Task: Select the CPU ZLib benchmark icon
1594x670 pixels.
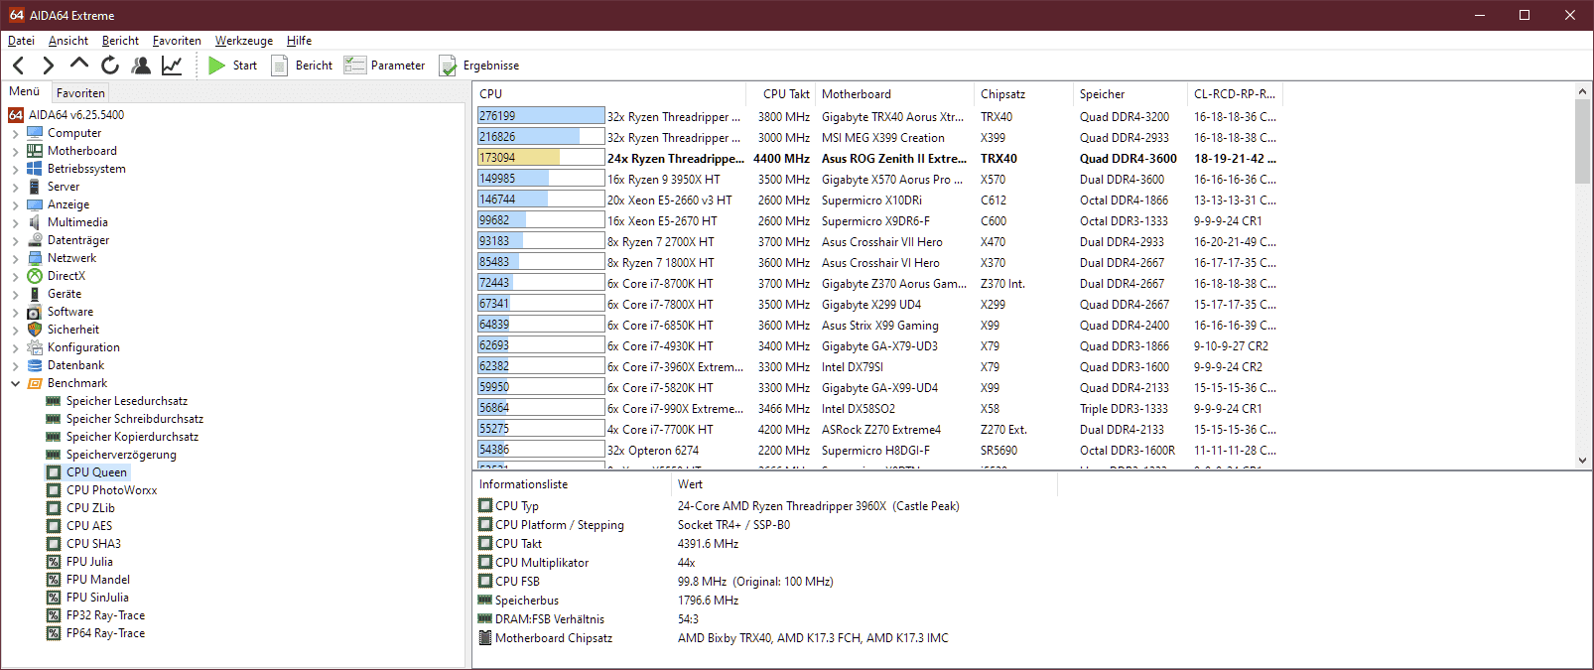Action: tap(54, 508)
